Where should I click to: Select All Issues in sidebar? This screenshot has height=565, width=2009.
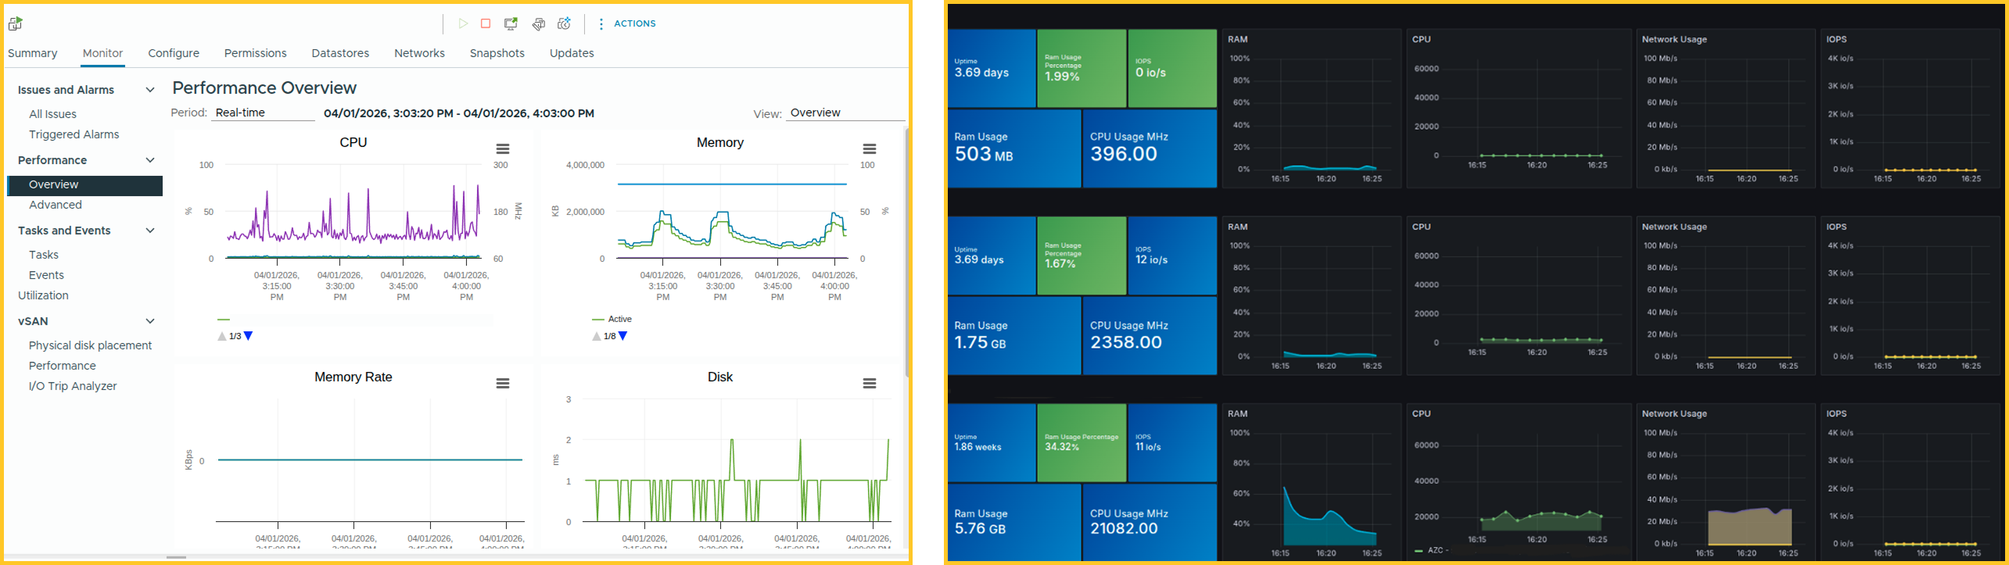pos(52,114)
